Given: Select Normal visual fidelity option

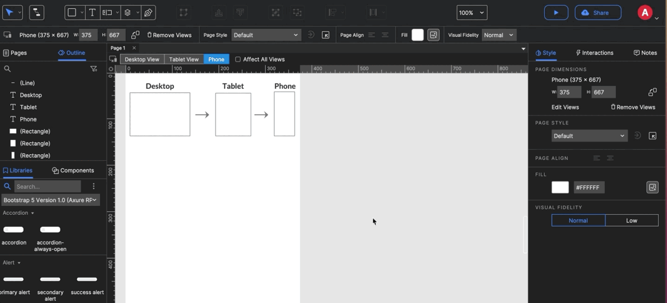Looking at the screenshot, I should tap(578, 220).
